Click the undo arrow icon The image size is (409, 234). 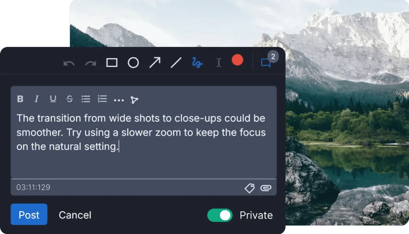(69, 63)
